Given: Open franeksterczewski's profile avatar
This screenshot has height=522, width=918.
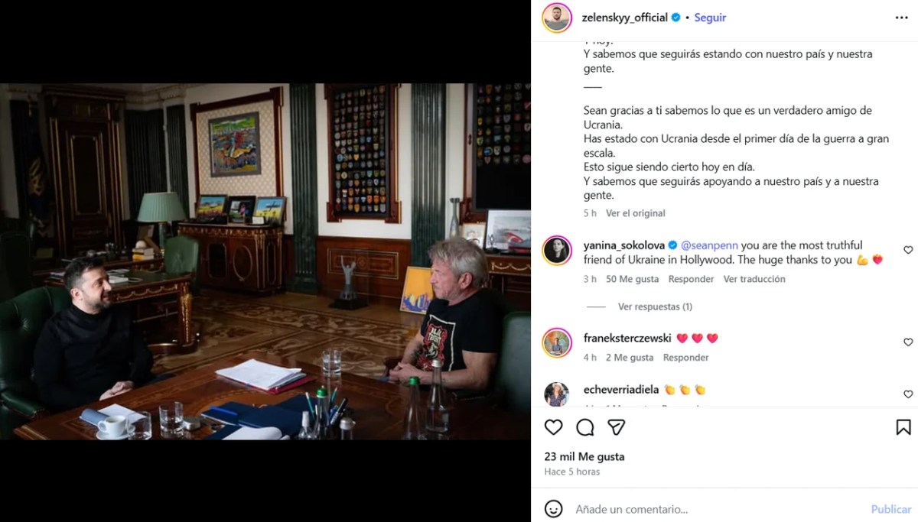Looking at the screenshot, I should [557, 343].
